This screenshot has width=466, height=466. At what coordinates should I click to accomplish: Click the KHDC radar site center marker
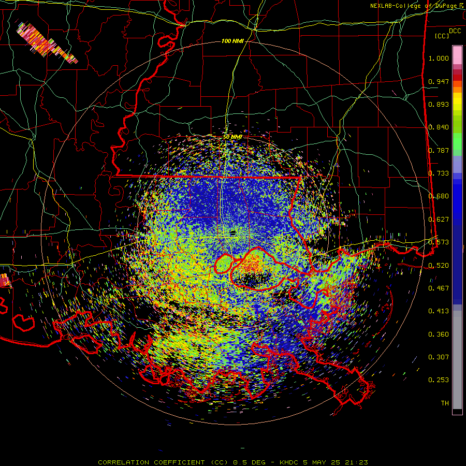(232, 232)
